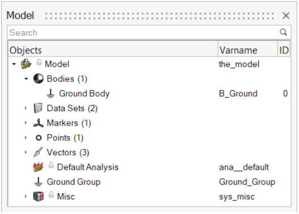Collapse the Bodies tree node
The image size is (299, 214).
pos(26,79)
